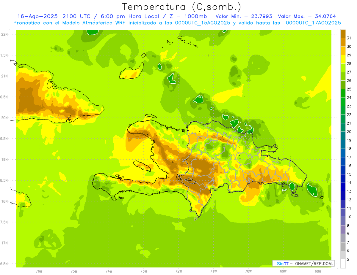
Task: Click the "30" color bar label
Action: 349,47
